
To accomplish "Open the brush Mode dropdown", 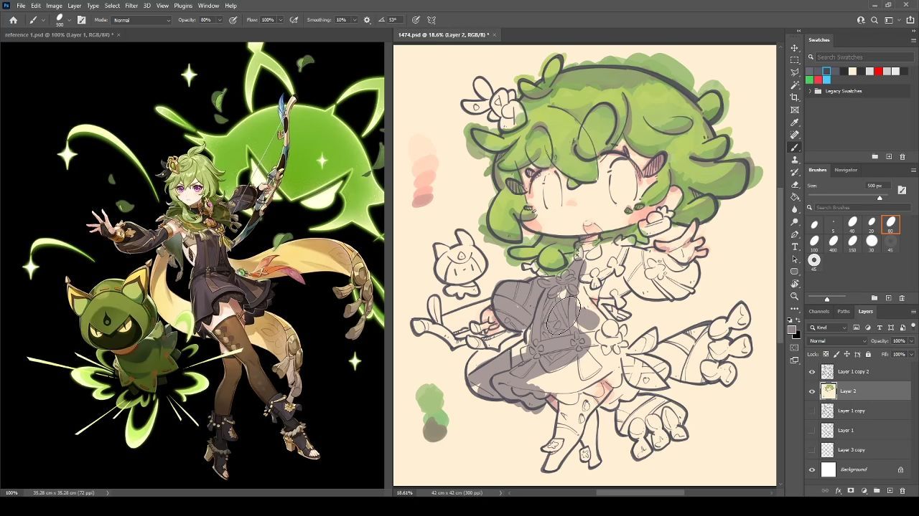I will (x=141, y=20).
